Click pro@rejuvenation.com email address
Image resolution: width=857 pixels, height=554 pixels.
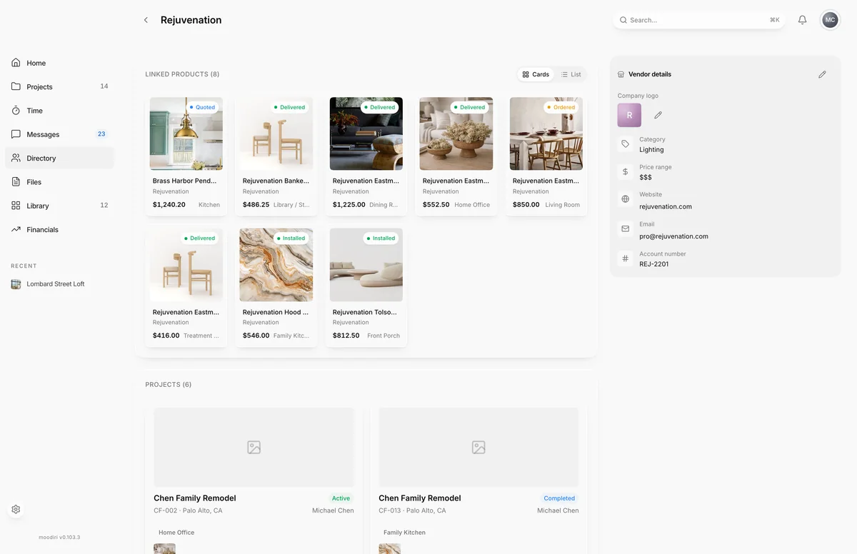click(x=673, y=236)
